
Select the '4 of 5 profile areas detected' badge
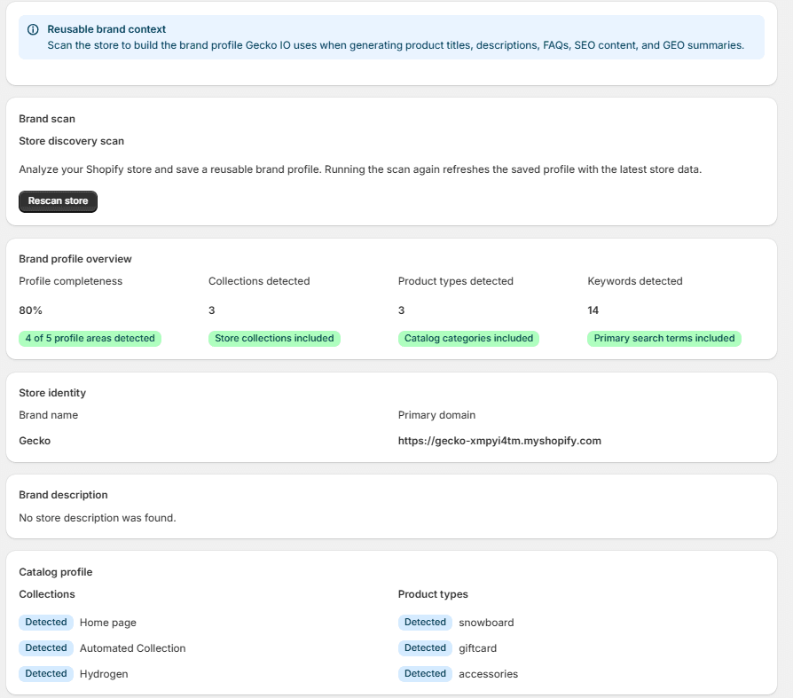90,339
